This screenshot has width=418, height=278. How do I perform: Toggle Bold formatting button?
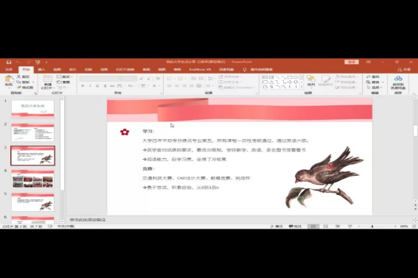[83, 85]
